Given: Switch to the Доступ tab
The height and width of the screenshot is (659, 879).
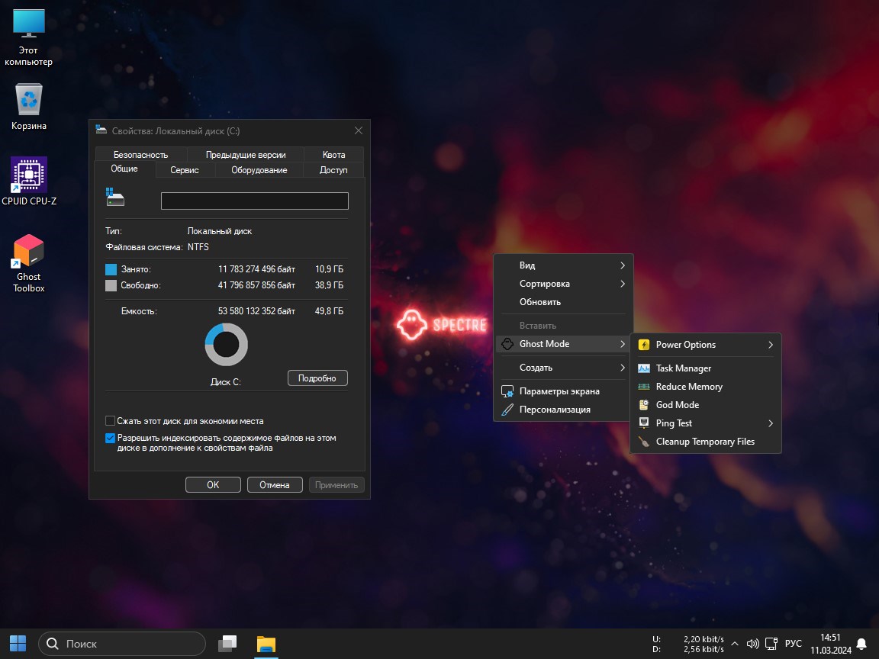Looking at the screenshot, I should tap(333, 170).
